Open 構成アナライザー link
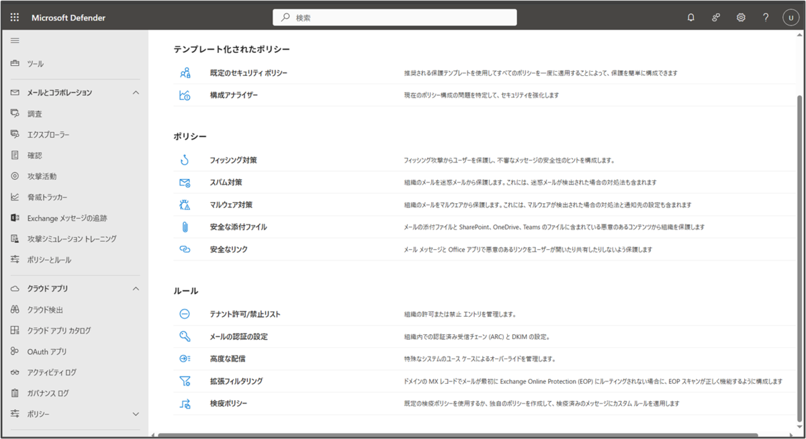The height and width of the screenshot is (439, 806). tap(234, 95)
